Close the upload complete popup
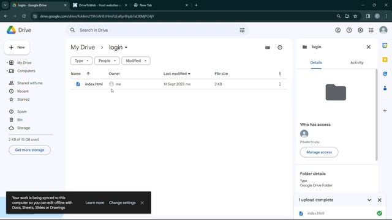Image resolution: width=392 pixels, height=220 pixels. pyautogui.click(x=380, y=200)
